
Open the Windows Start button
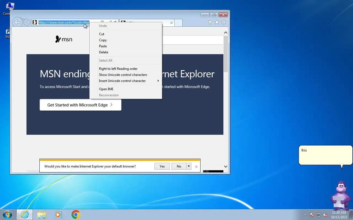[x=7, y=215]
